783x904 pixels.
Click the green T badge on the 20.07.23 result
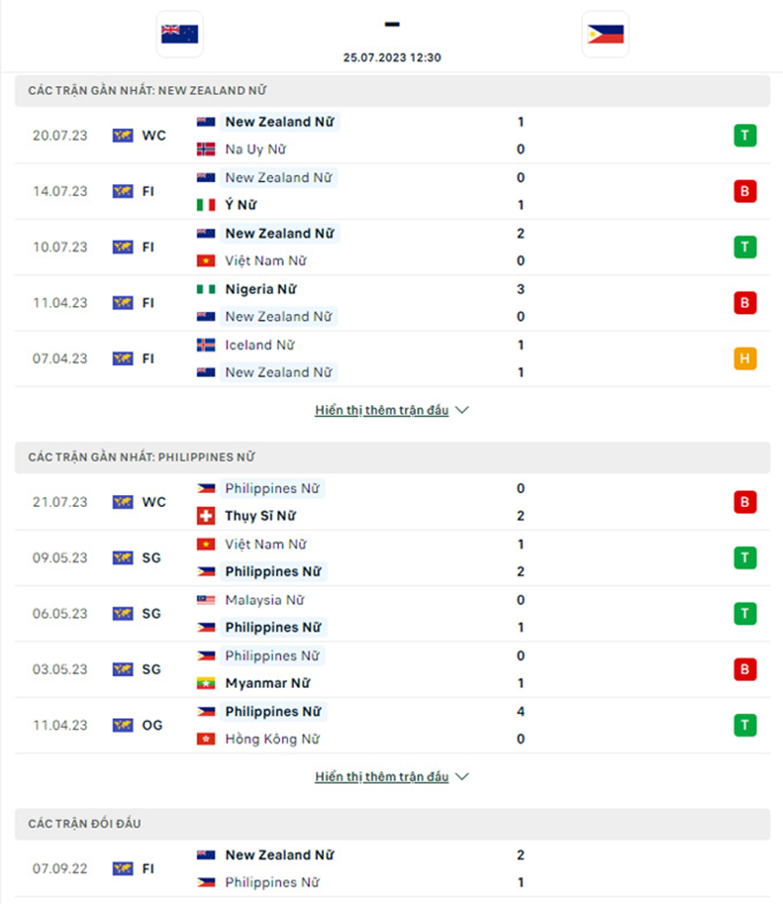(745, 135)
